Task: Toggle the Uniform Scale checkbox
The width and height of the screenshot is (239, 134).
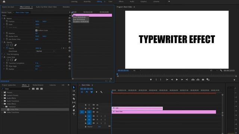Action: [37, 31]
